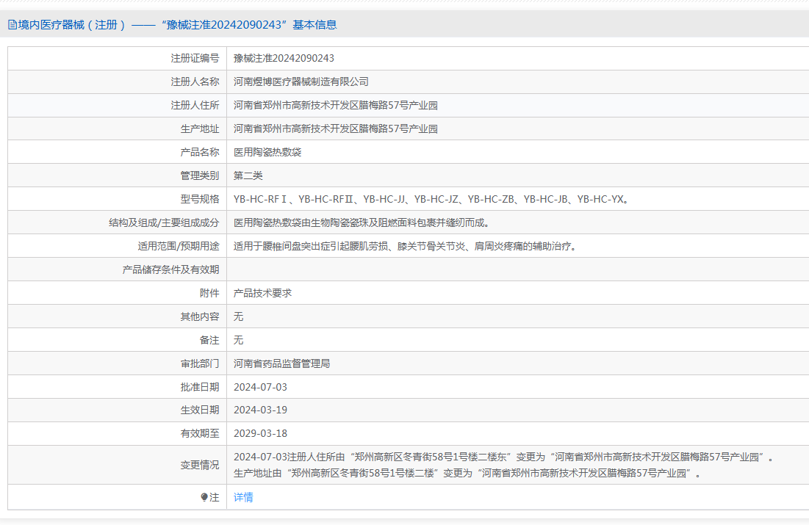
Task: Select the attachment value 产品技术要求
Action: pyautogui.click(x=262, y=293)
